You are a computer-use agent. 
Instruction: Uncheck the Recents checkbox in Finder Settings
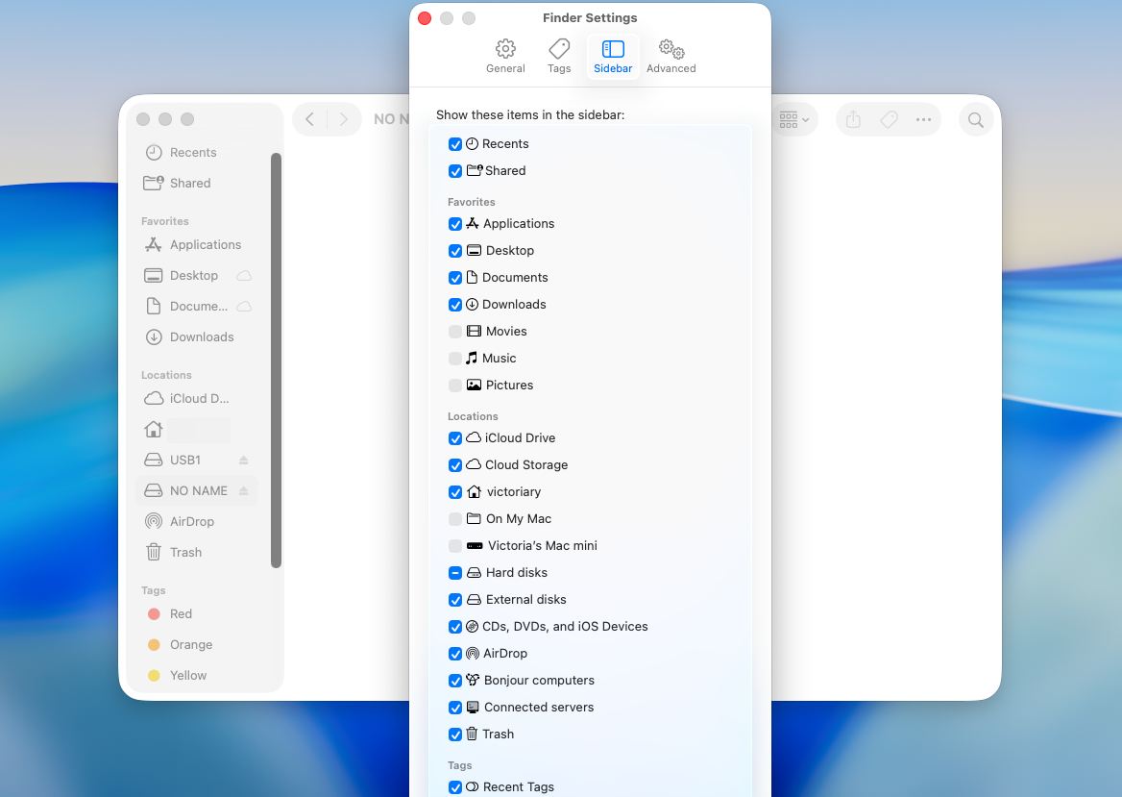(455, 144)
